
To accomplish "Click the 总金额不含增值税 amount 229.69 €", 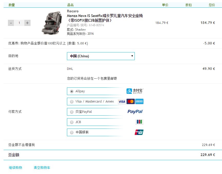I will click(x=208, y=145).
